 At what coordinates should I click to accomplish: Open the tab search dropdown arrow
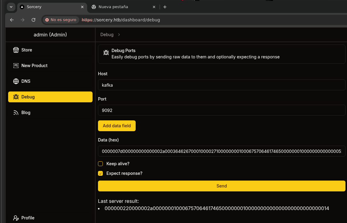point(11,7)
